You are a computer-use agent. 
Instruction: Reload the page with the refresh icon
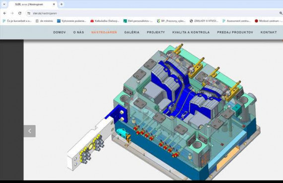pyautogui.click(x=20, y=13)
